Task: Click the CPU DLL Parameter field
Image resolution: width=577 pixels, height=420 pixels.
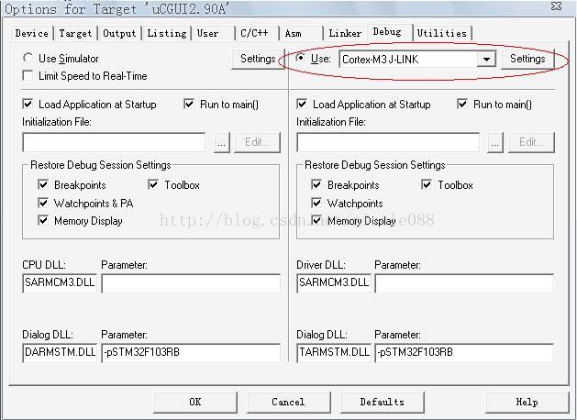Action: coord(191,282)
